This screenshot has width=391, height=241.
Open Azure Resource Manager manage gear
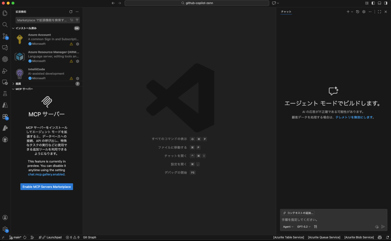78,61
